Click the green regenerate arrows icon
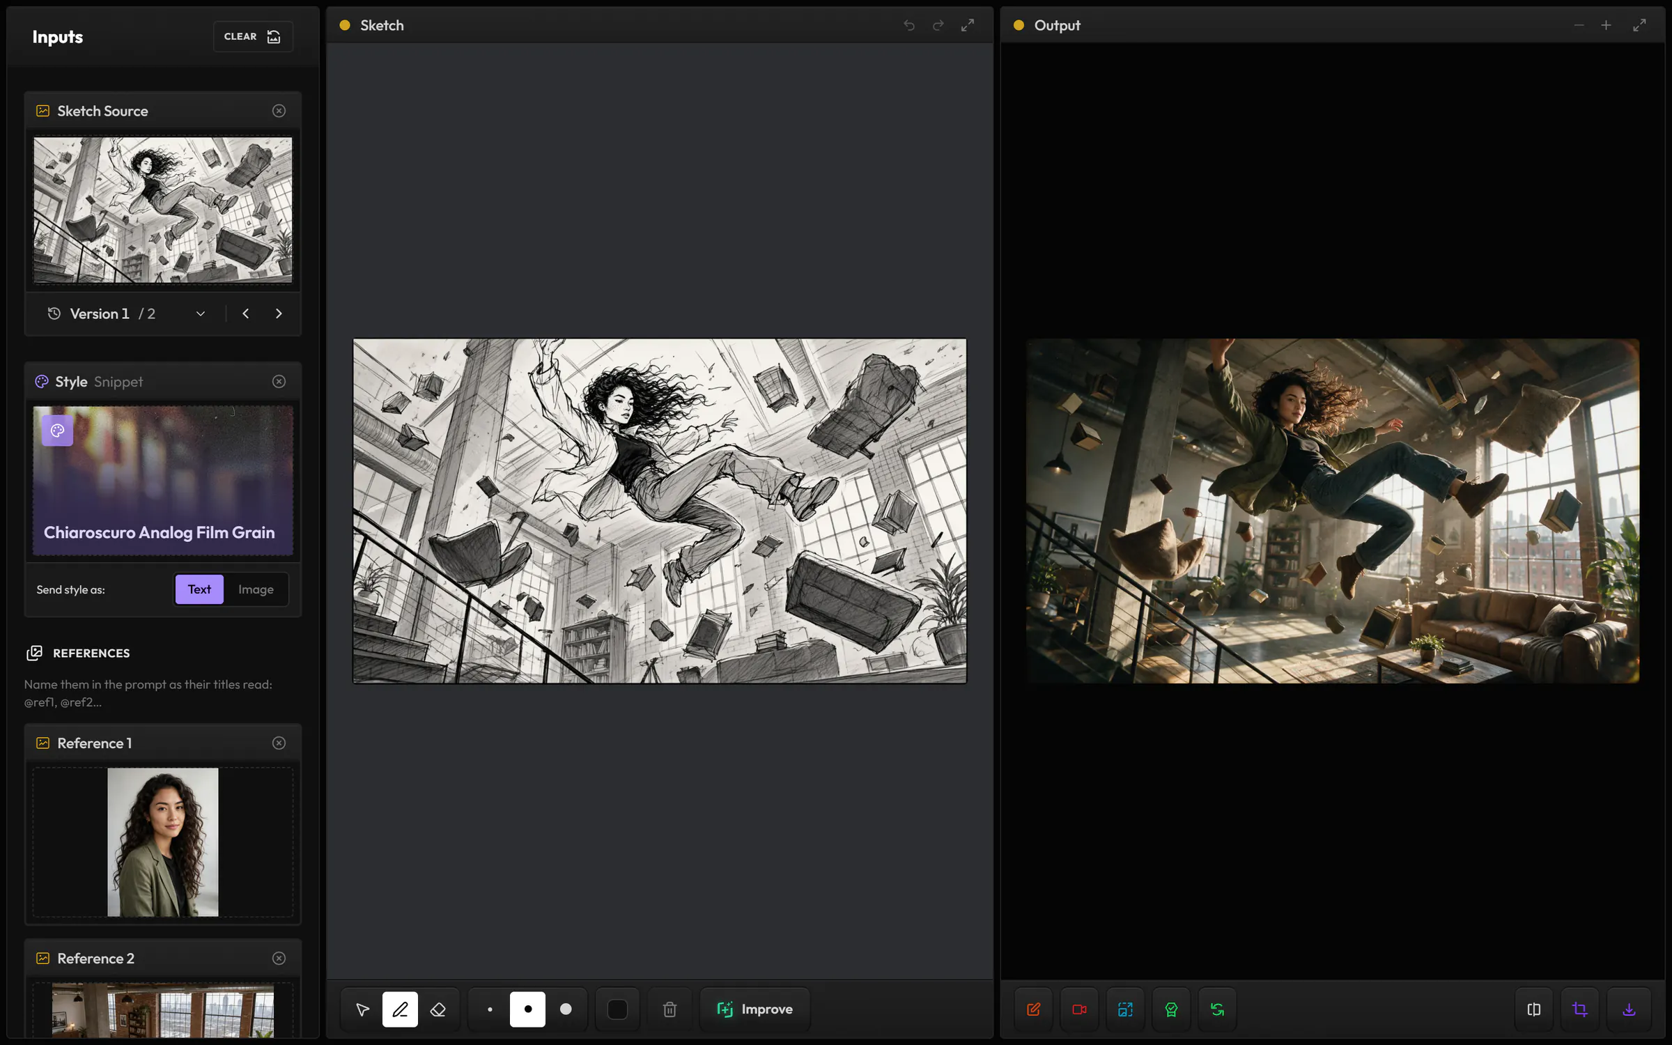The image size is (1672, 1045). (1217, 1009)
